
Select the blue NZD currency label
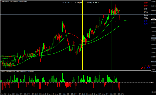click(146, 24)
